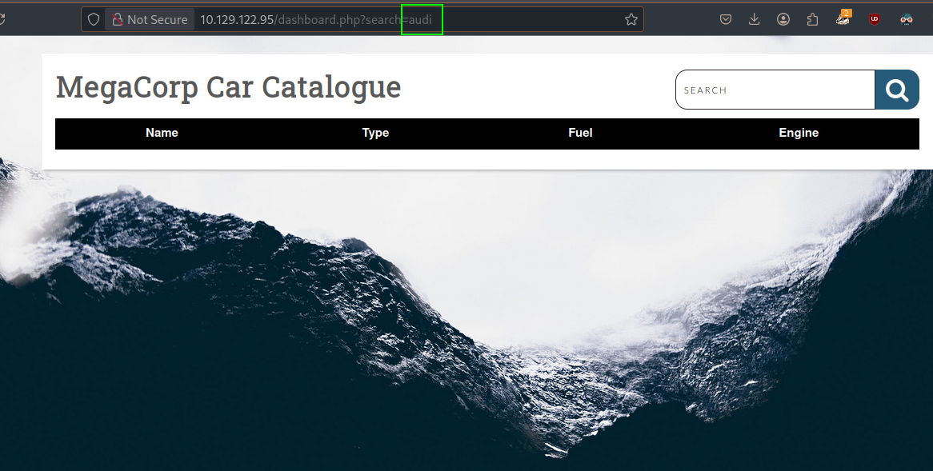This screenshot has height=471, width=933.
Task: Open the Downloads panel
Action: point(754,19)
